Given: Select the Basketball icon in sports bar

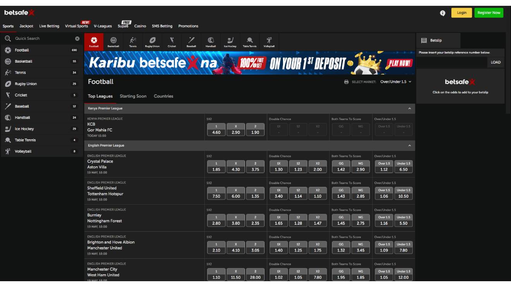Looking at the screenshot, I should [x=113, y=42].
